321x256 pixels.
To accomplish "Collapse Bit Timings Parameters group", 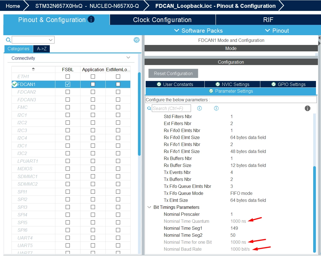I will click(149, 207).
